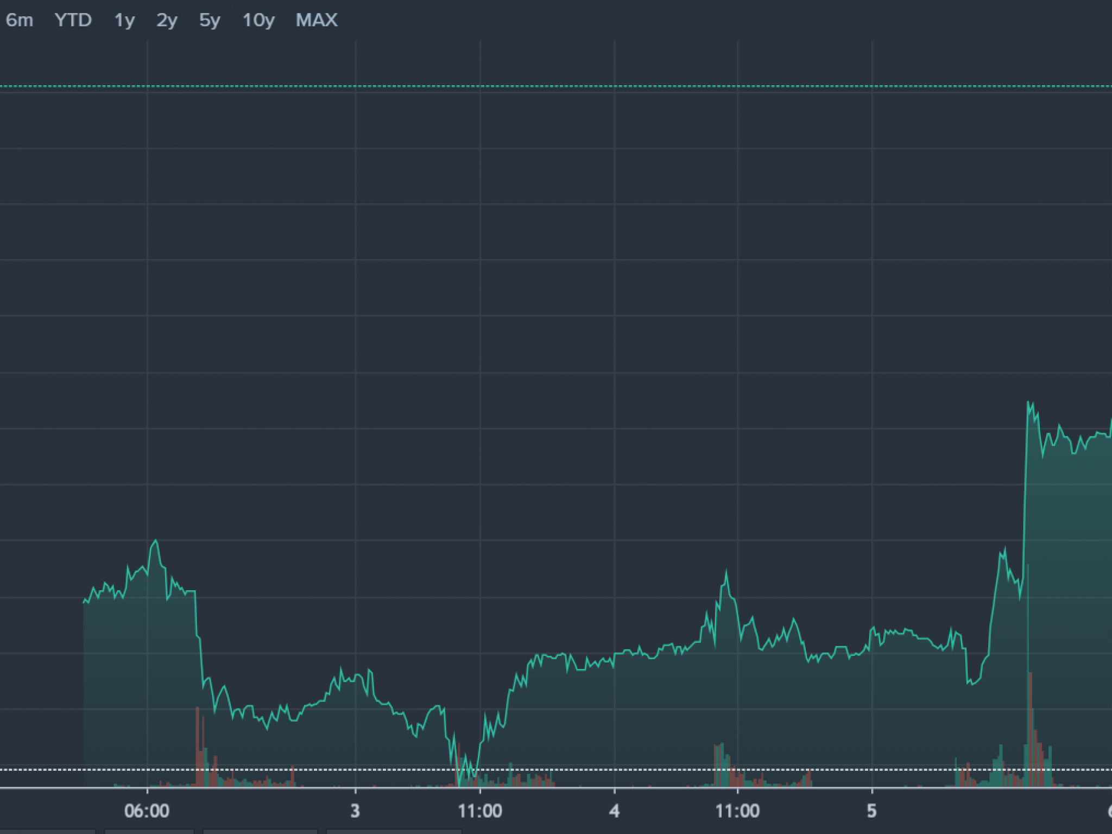This screenshot has height=834, width=1112.
Task: Set chart range to 2y
Action: click(167, 20)
